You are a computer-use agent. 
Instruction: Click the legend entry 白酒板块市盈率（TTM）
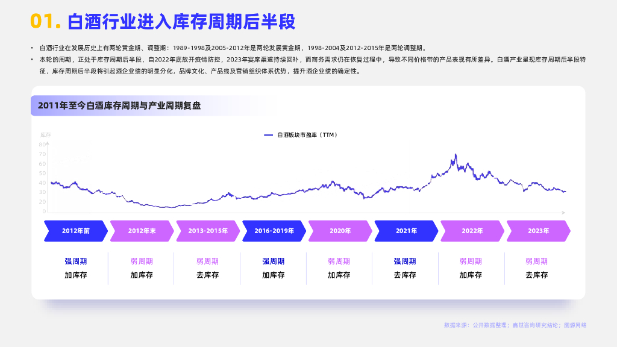click(x=307, y=135)
